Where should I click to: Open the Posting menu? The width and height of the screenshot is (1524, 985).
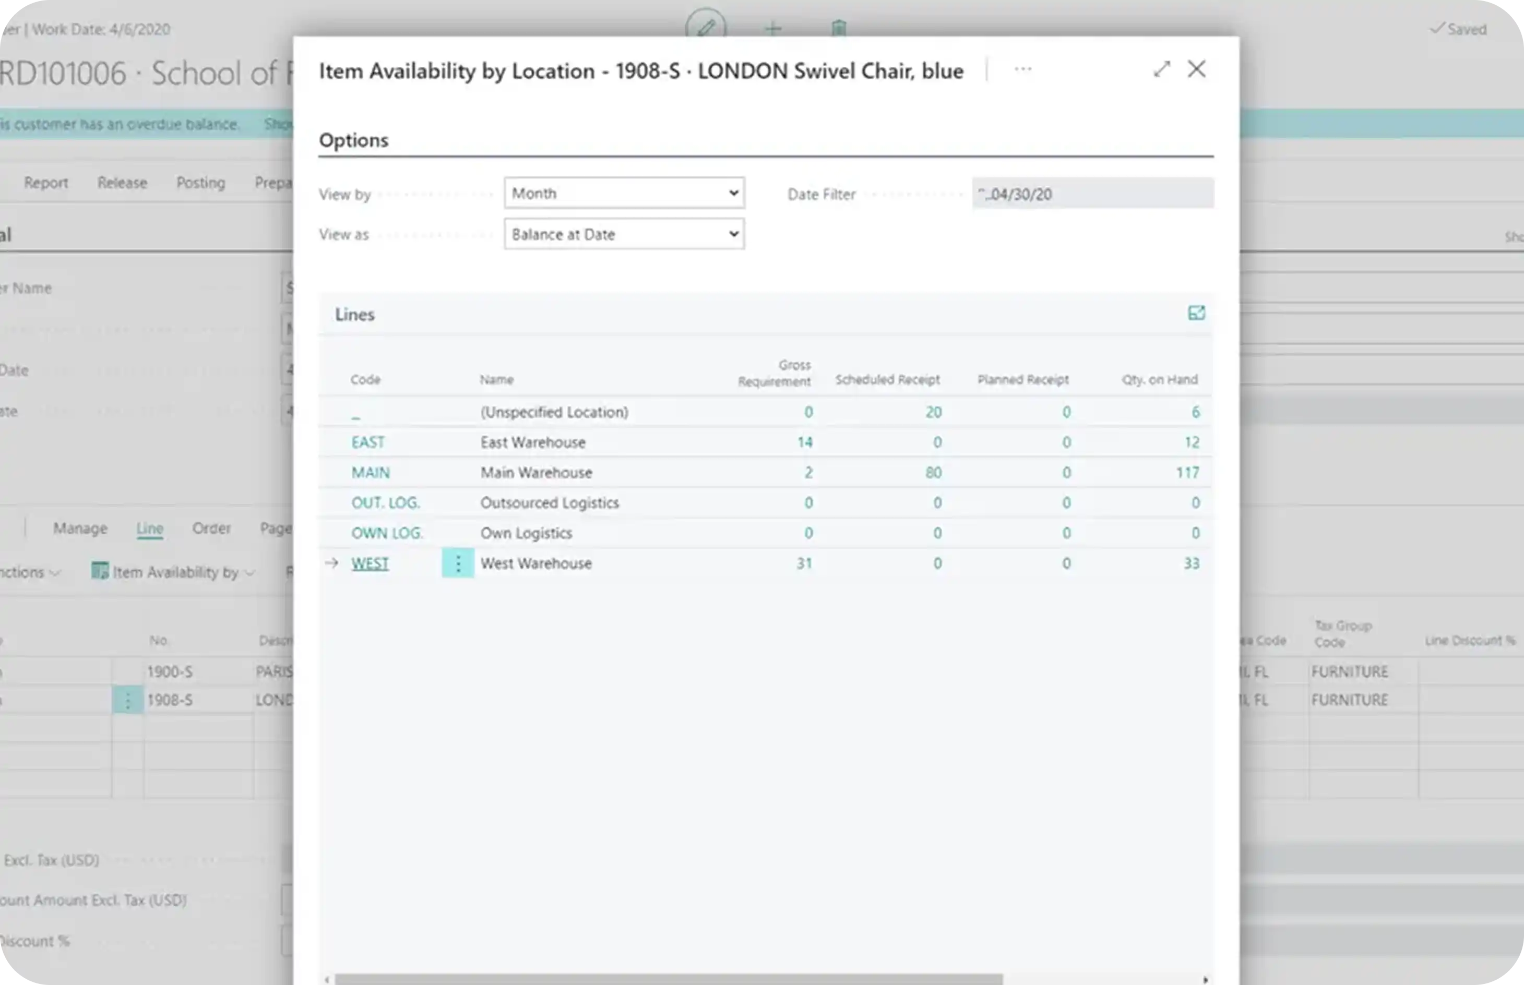pyautogui.click(x=201, y=183)
